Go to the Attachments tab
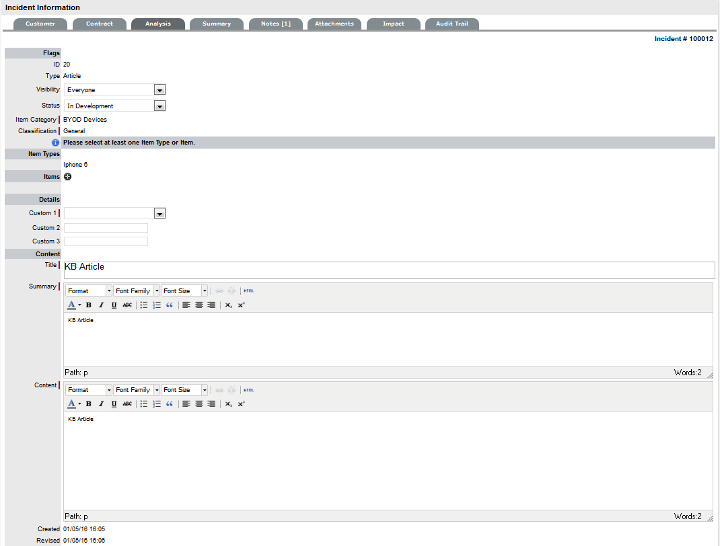 334,24
